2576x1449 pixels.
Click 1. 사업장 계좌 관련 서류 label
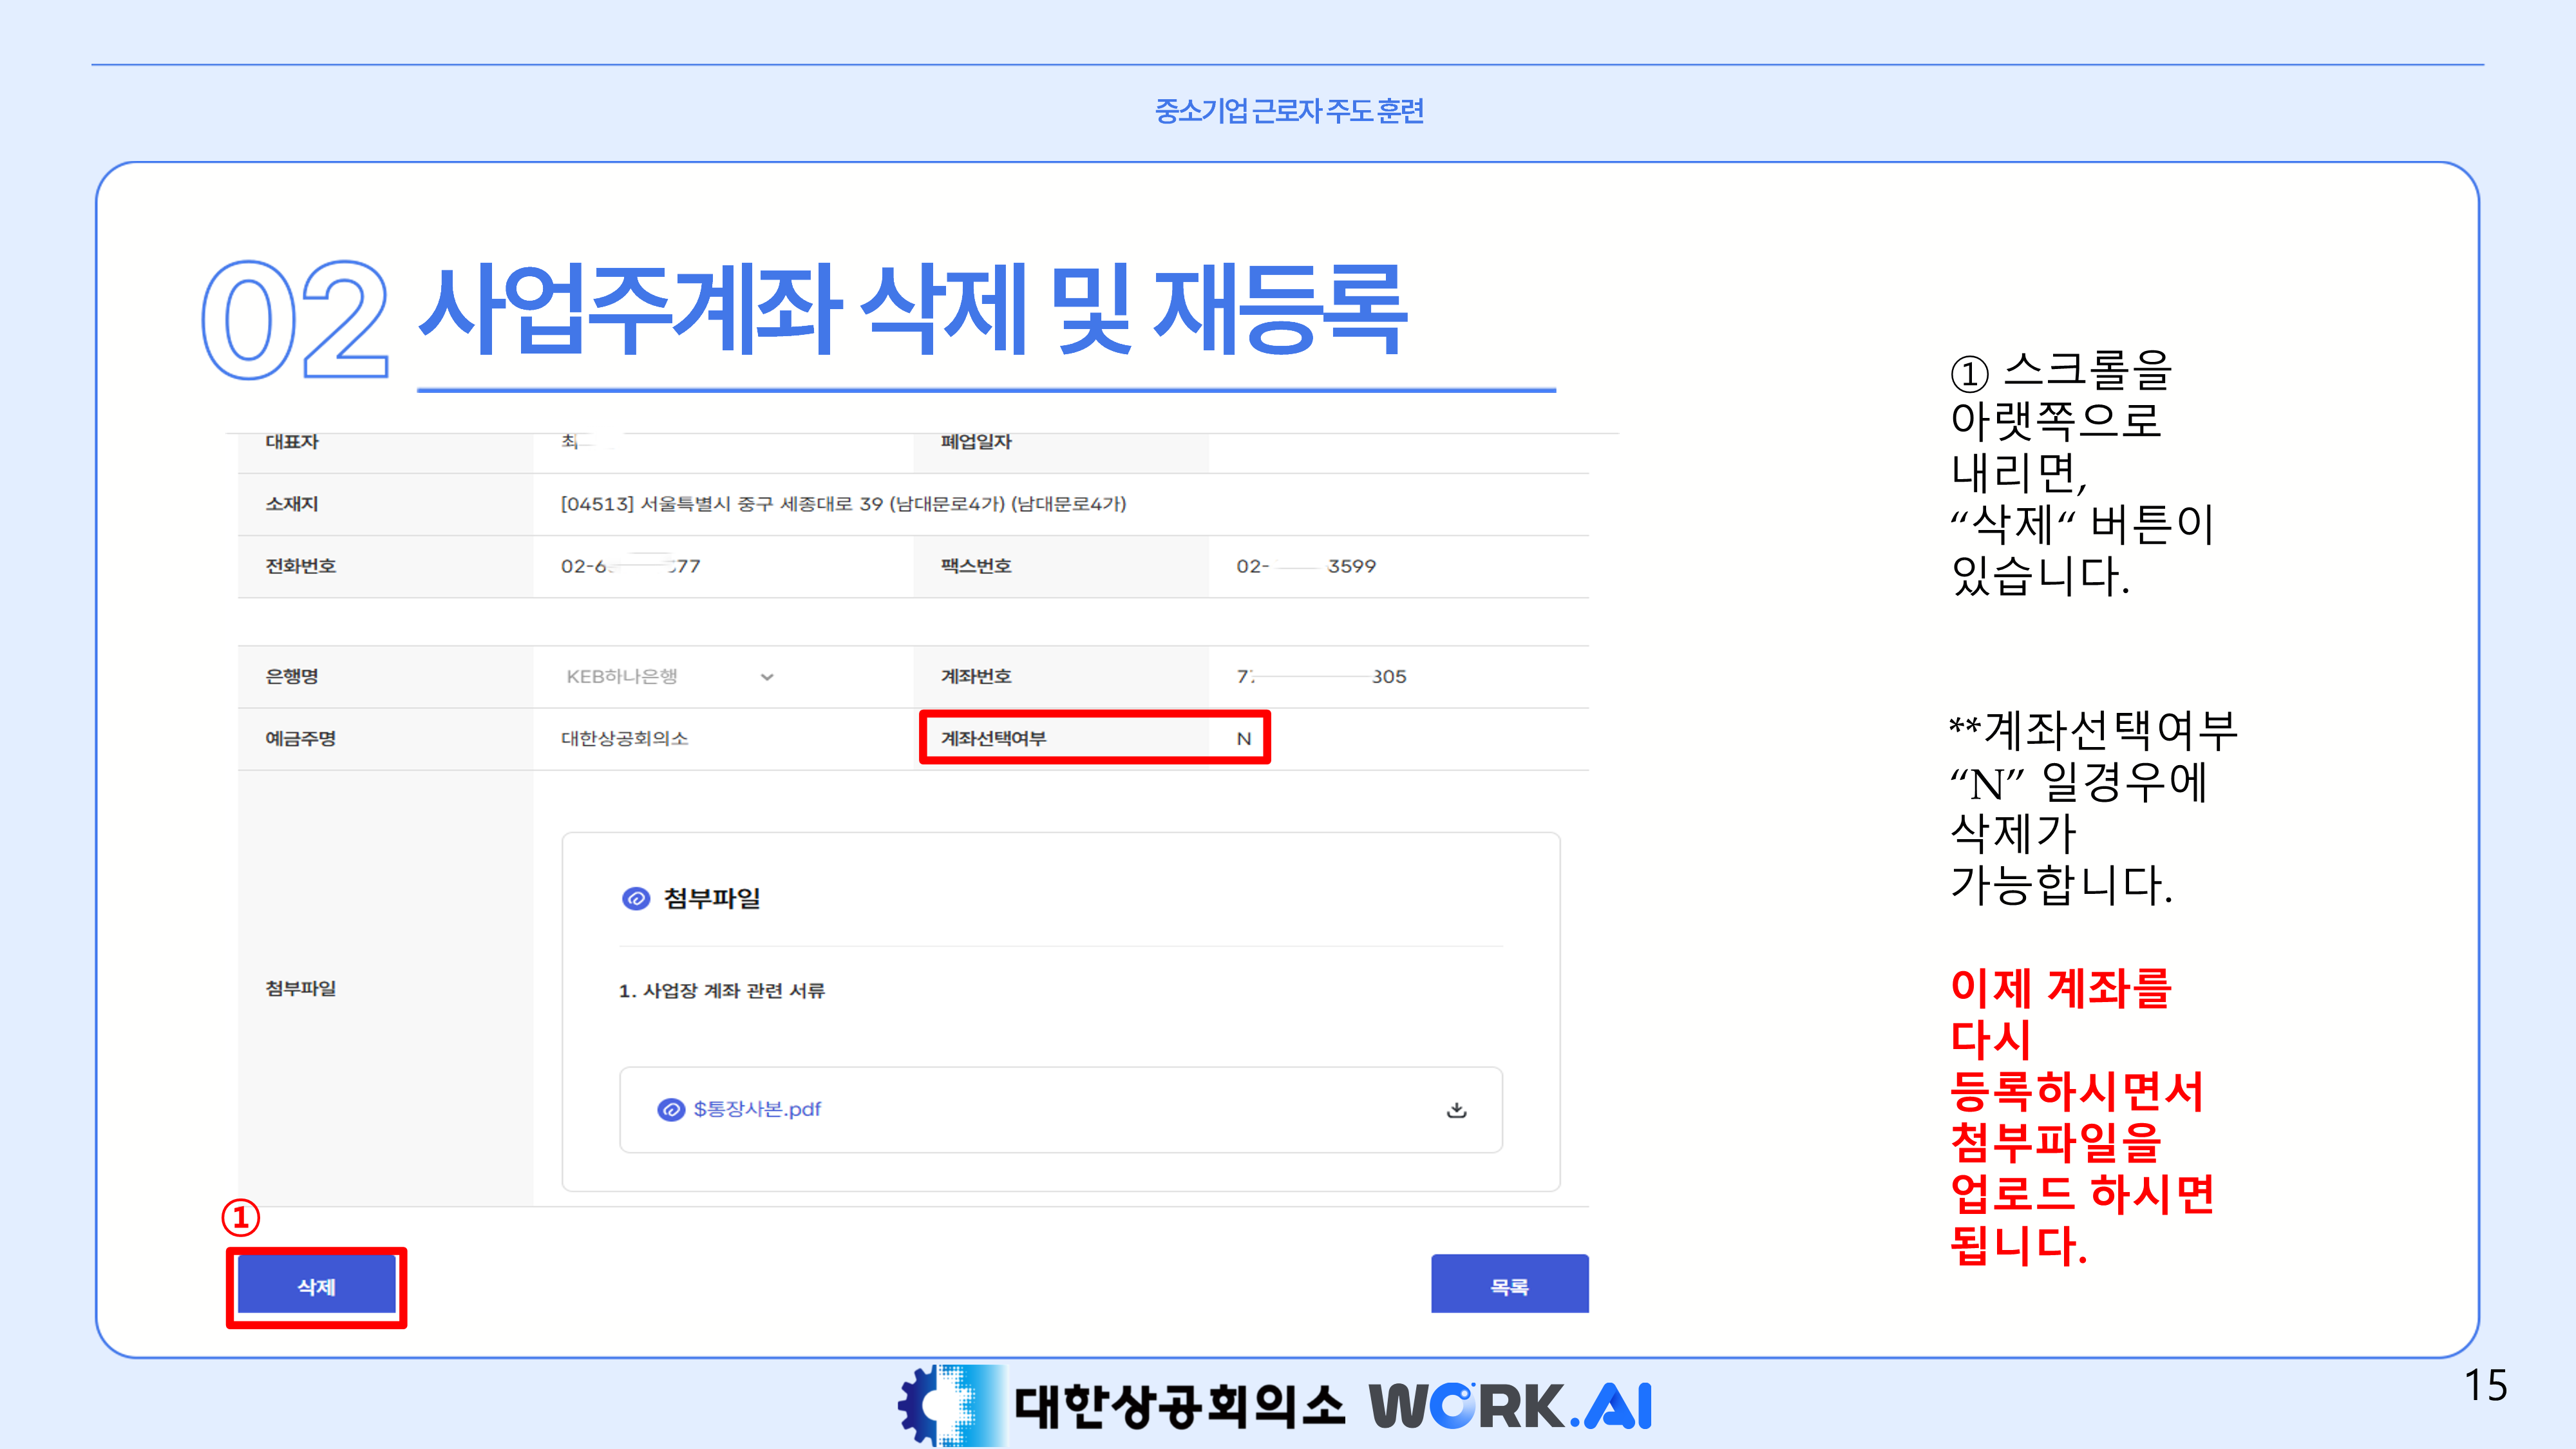pyautogui.click(x=721, y=991)
